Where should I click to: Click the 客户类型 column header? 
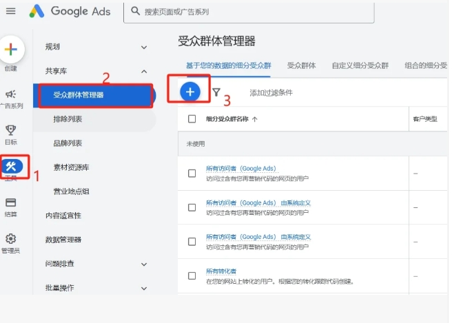(x=425, y=119)
